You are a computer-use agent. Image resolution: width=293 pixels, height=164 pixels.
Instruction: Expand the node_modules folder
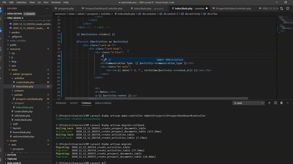(x=18, y=41)
